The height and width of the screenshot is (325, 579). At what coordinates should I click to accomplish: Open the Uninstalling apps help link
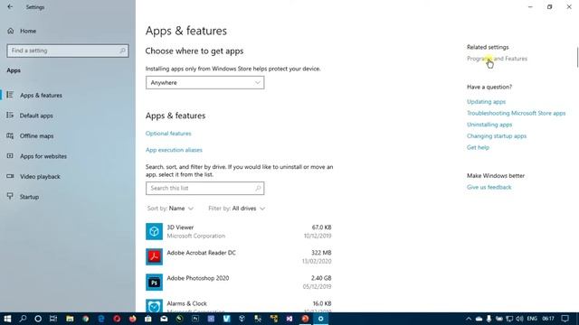point(489,125)
